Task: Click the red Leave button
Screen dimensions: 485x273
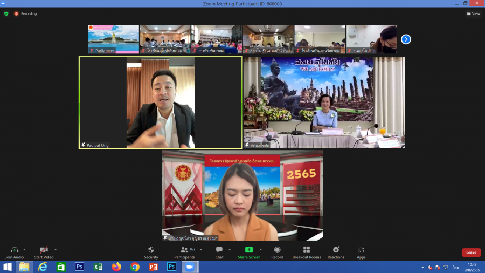Action: 471,252
